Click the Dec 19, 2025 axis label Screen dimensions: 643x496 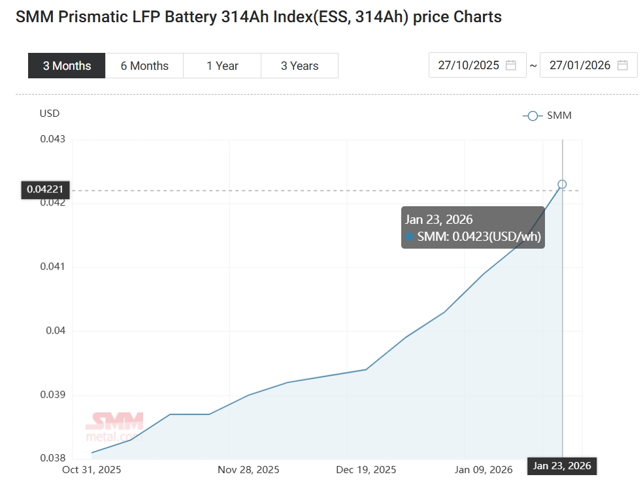pos(366,470)
